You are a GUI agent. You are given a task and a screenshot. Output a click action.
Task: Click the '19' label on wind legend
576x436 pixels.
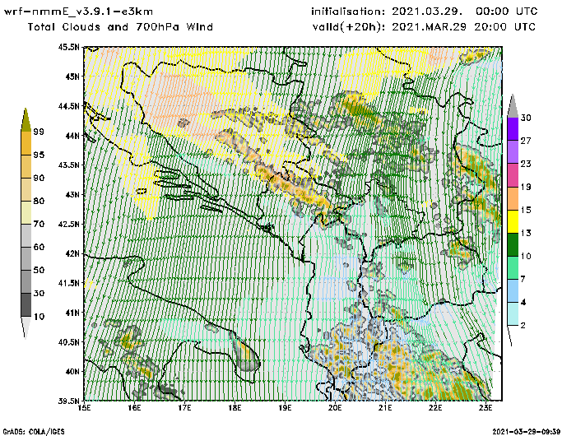[x=526, y=187]
